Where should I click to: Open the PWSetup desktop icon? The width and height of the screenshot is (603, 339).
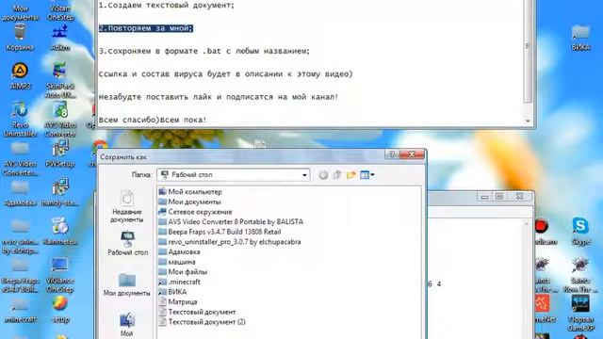60,153
